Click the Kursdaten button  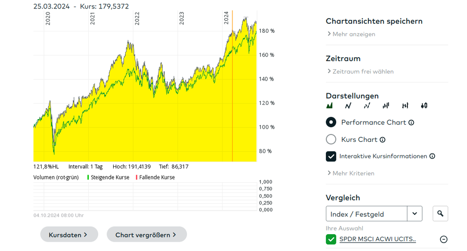[69, 235]
